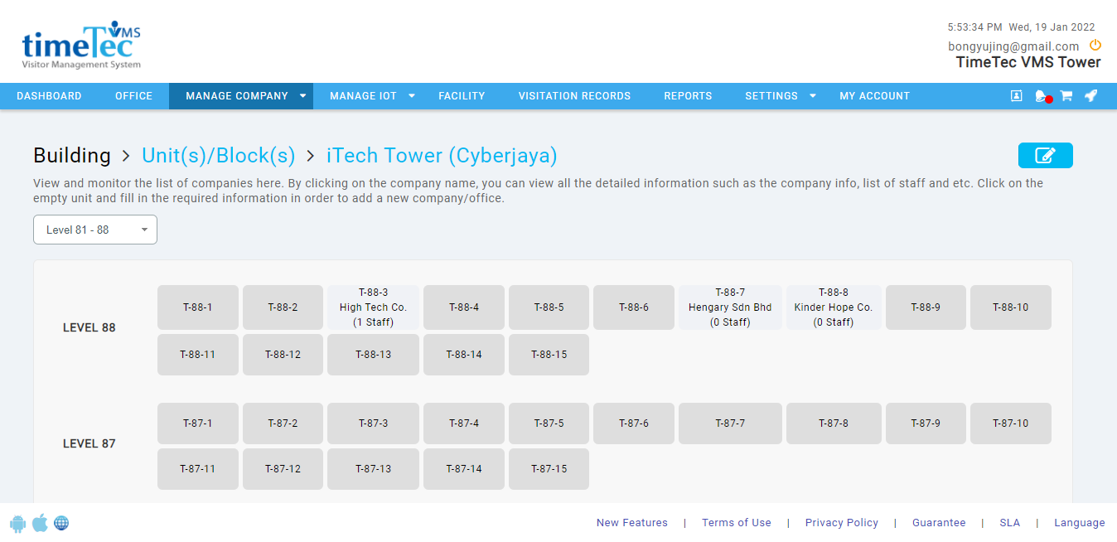Select empty unit T-88-1
The width and height of the screenshot is (1117, 542).
point(198,307)
